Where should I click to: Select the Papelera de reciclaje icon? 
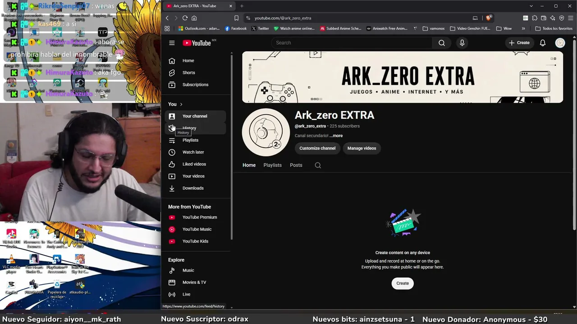coord(57,289)
